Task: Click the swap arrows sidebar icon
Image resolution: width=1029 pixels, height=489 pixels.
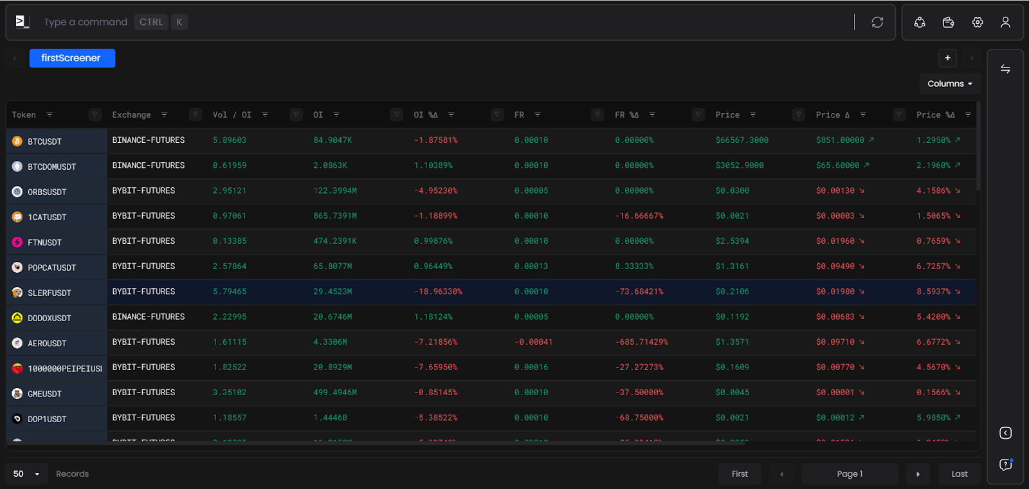Action: pyautogui.click(x=1005, y=69)
